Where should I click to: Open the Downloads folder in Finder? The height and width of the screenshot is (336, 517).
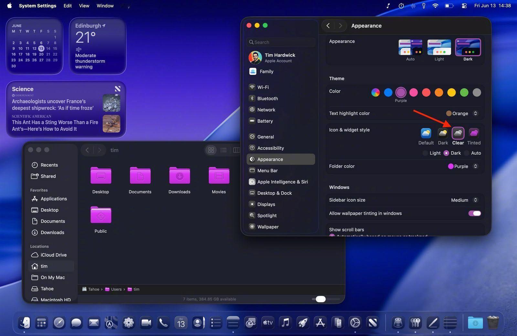(179, 176)
